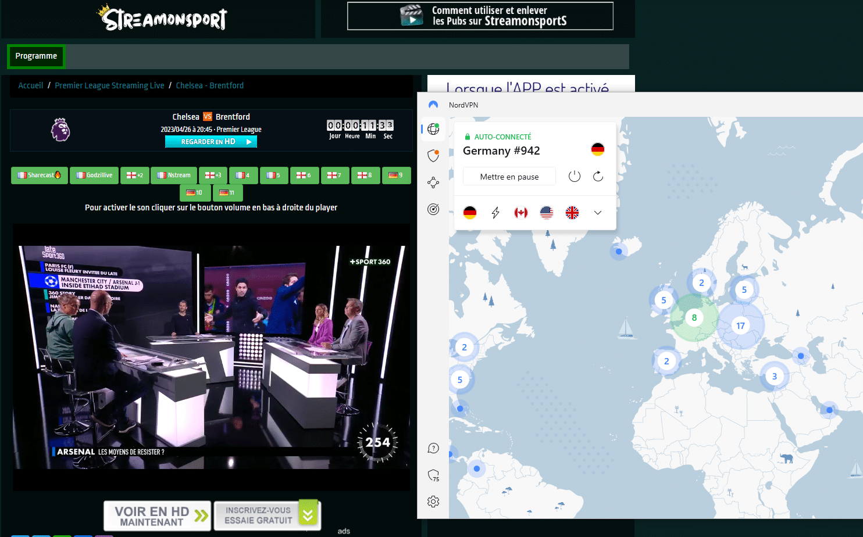Click INSCRIVEZ-VOUS ESSAIE GRATUIT button

(x=267, y=515)
